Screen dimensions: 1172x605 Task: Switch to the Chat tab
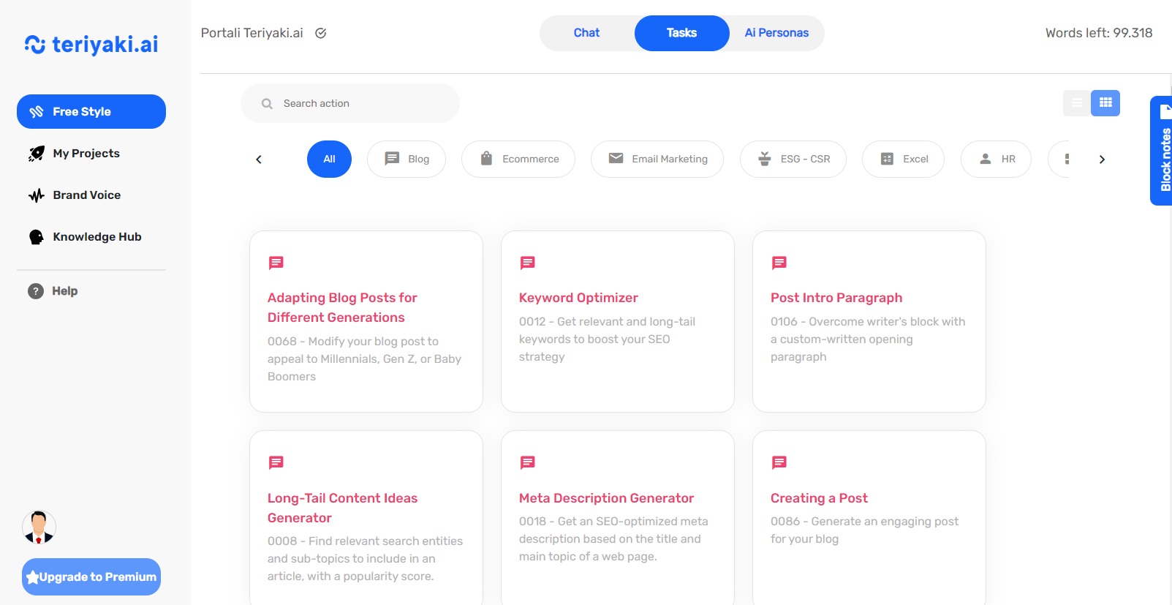[x=586, y=33]
